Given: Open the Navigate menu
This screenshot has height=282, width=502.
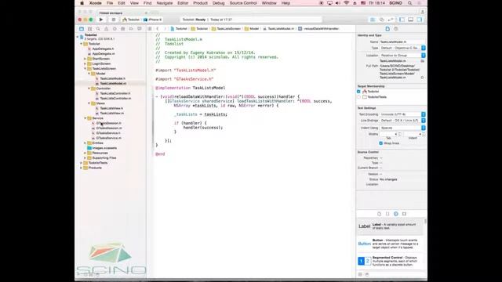Looking at the screenshot, I should pyautogui.click(x=165, y=3).
